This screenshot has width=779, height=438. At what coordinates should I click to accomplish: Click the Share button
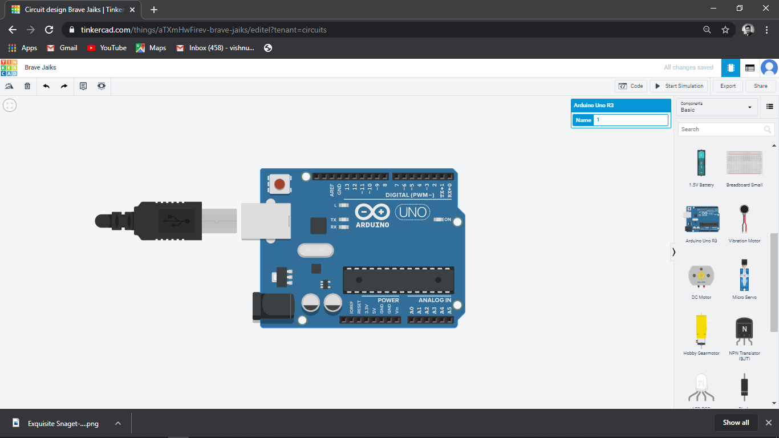pos(760,86)
